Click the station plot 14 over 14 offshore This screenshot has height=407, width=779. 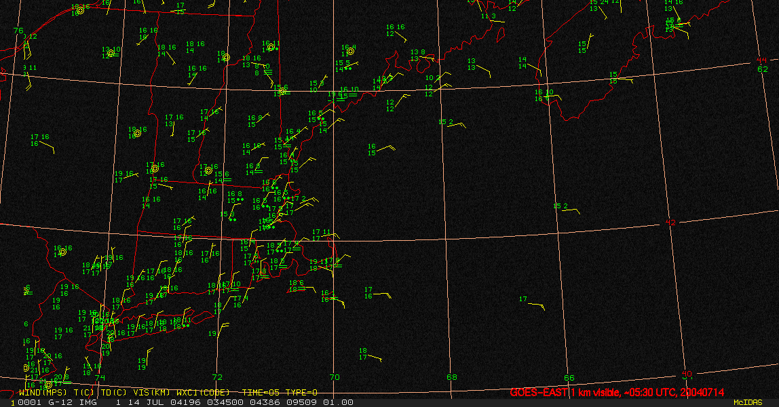point(522,62)
